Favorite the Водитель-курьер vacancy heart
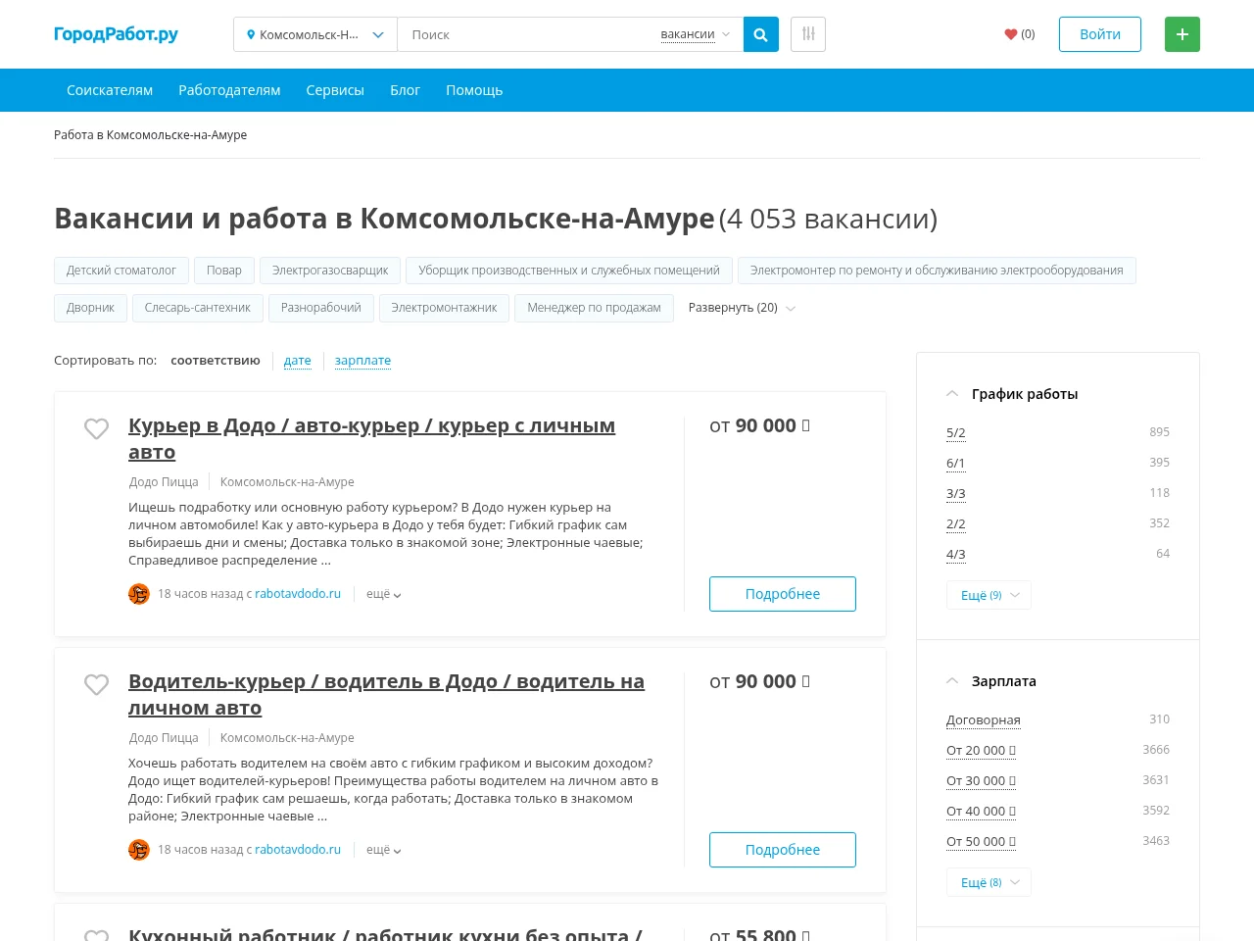Screen dimensions: 1254x941 (x=96, y=684)
